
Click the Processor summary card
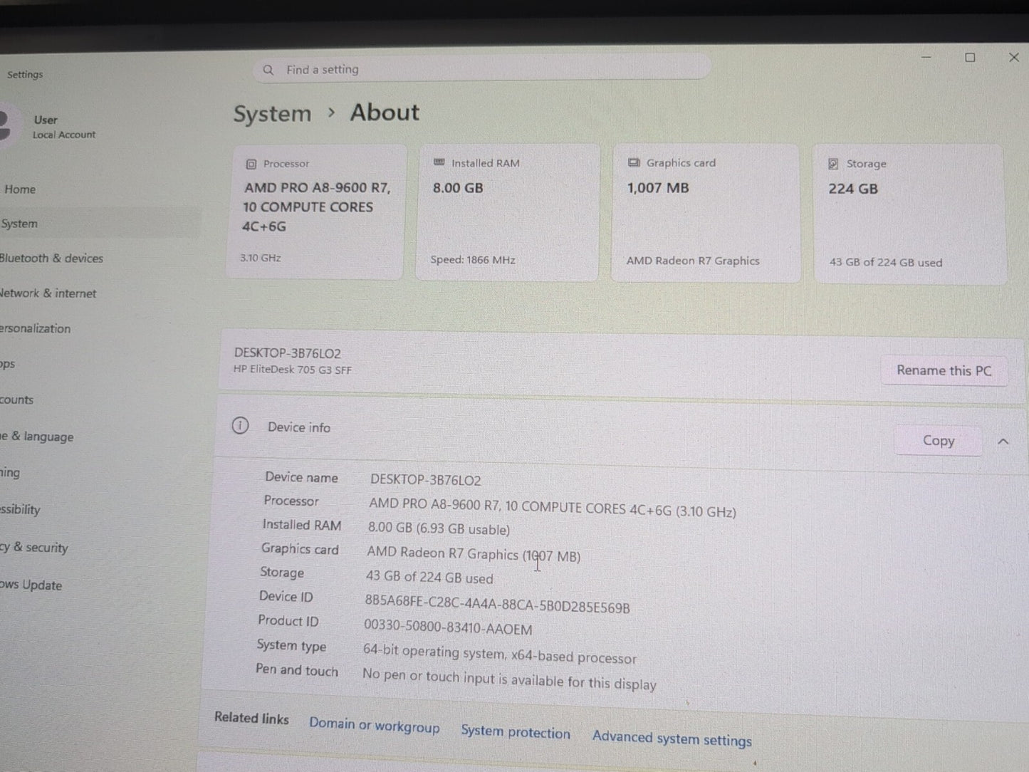(315, 212)
